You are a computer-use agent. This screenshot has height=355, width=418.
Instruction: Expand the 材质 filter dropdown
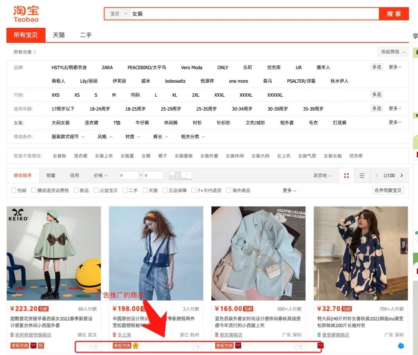[133, 137]
